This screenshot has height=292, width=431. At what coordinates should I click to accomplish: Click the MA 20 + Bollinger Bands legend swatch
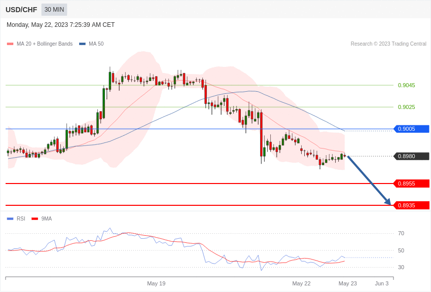pyautogui.click(x=10, y=44)
